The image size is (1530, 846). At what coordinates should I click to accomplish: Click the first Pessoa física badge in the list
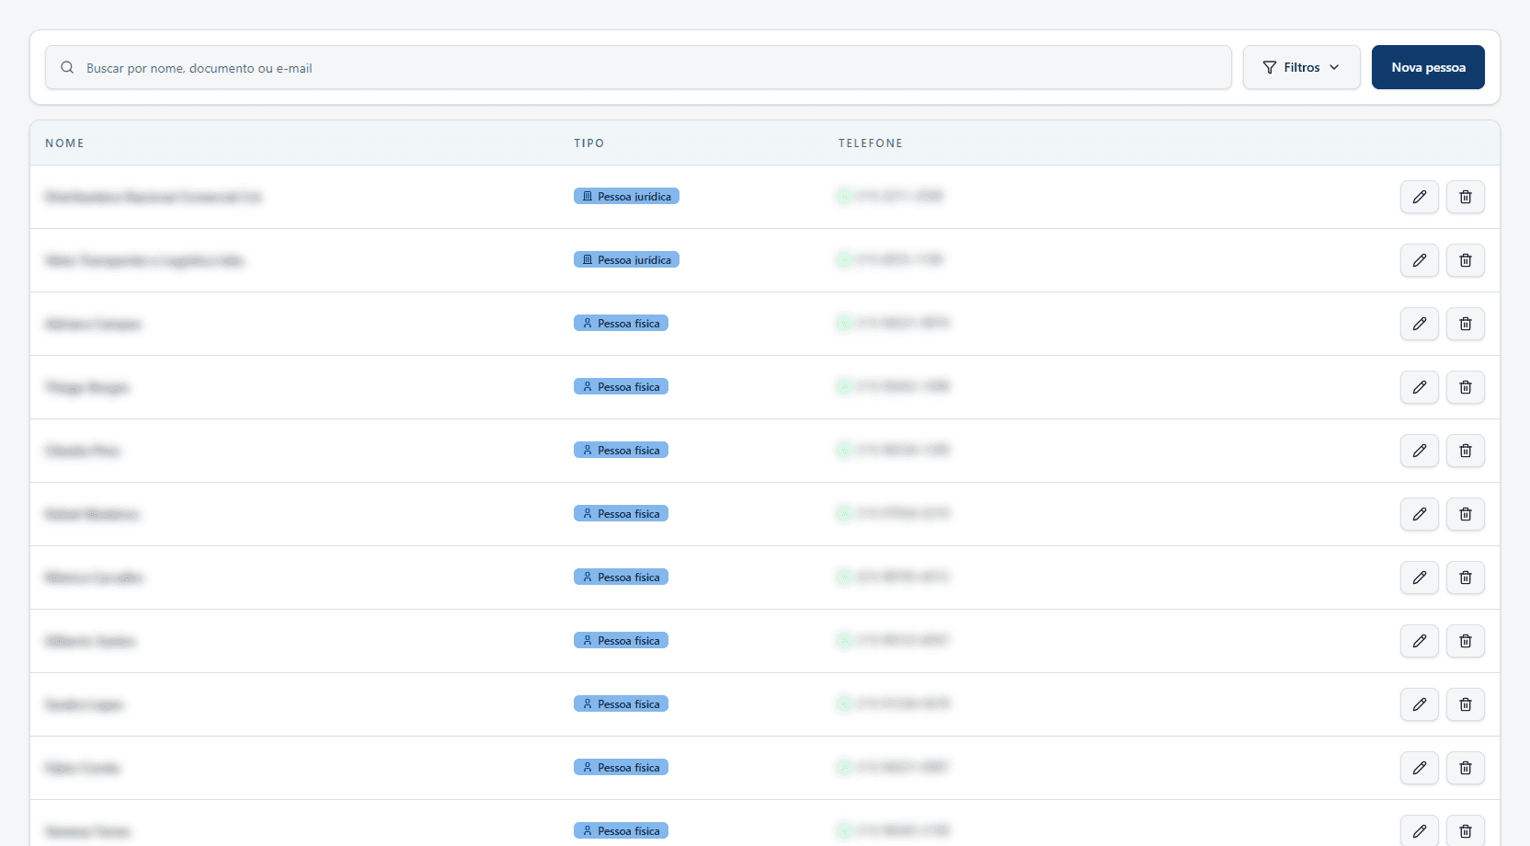point(621,323)
